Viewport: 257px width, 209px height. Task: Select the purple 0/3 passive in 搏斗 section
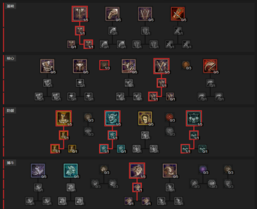coord(203,169)
